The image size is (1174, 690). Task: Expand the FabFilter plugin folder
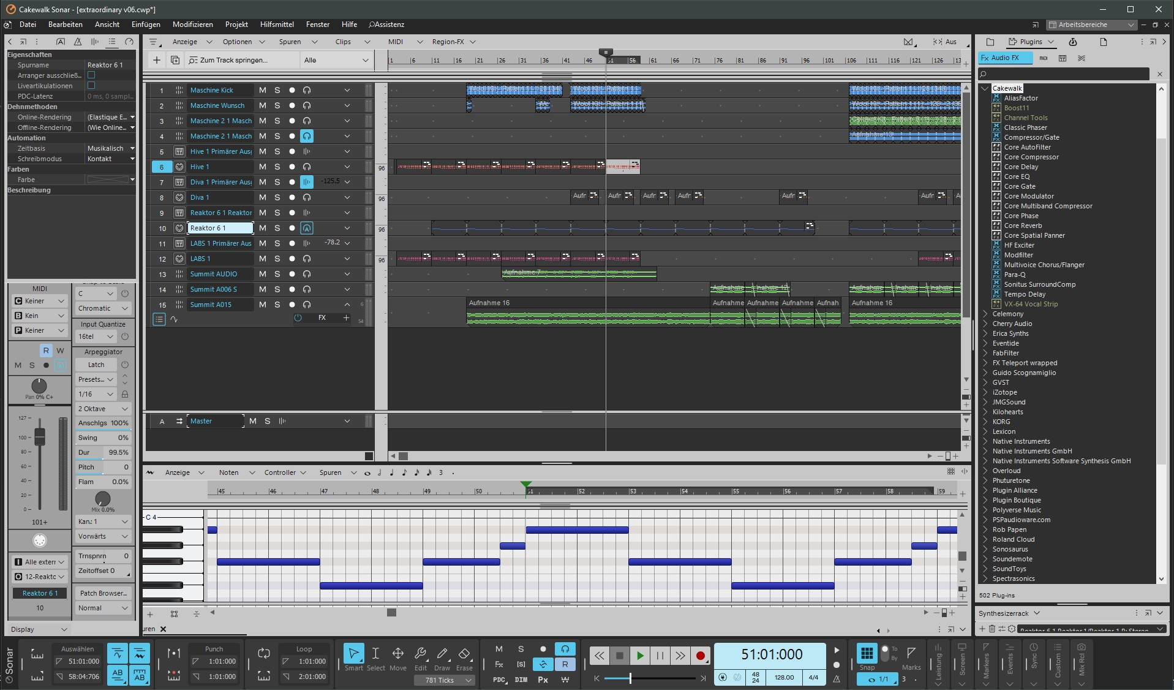click(x=985, y=353)
